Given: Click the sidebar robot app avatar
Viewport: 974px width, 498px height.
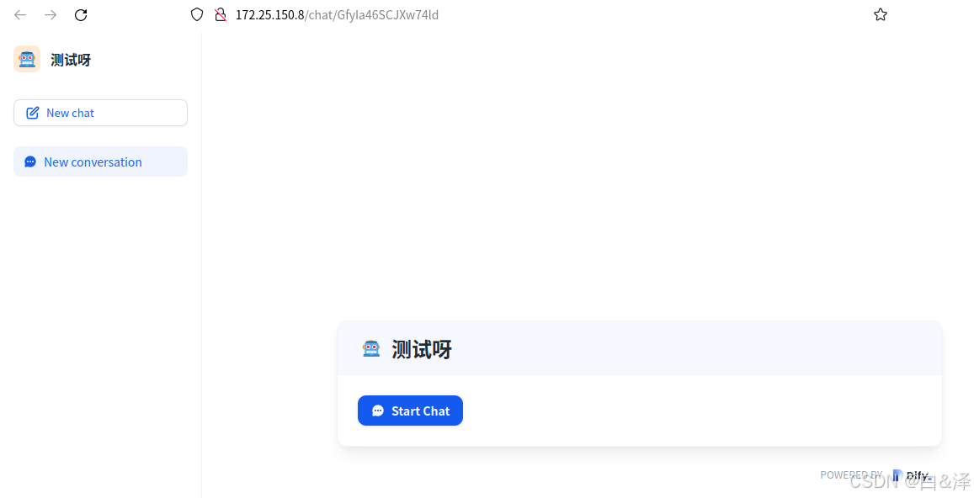Looking at the screenshot, I should (27, 59).
